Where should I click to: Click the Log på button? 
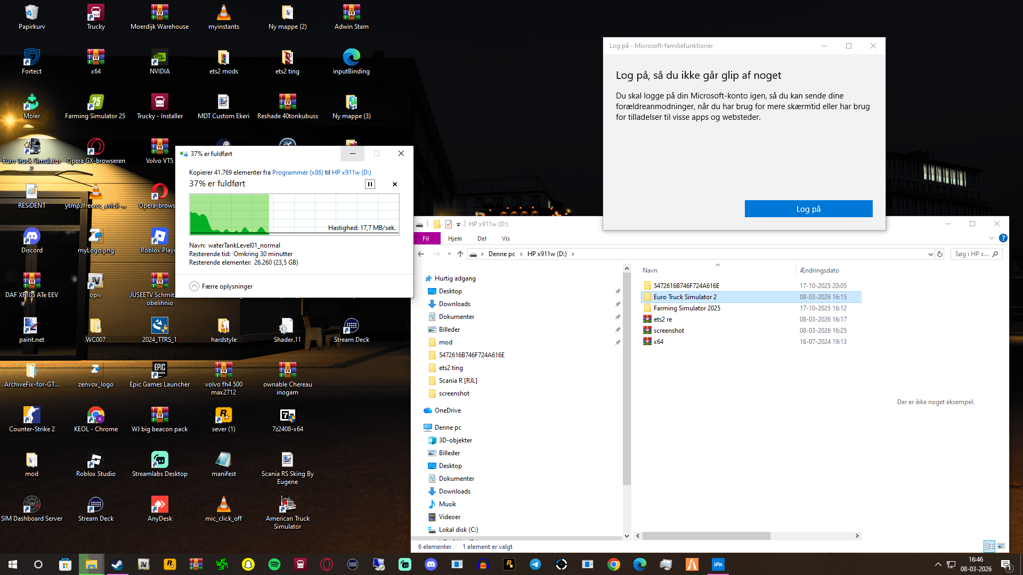pyautogui.click(x=808, y=209)
